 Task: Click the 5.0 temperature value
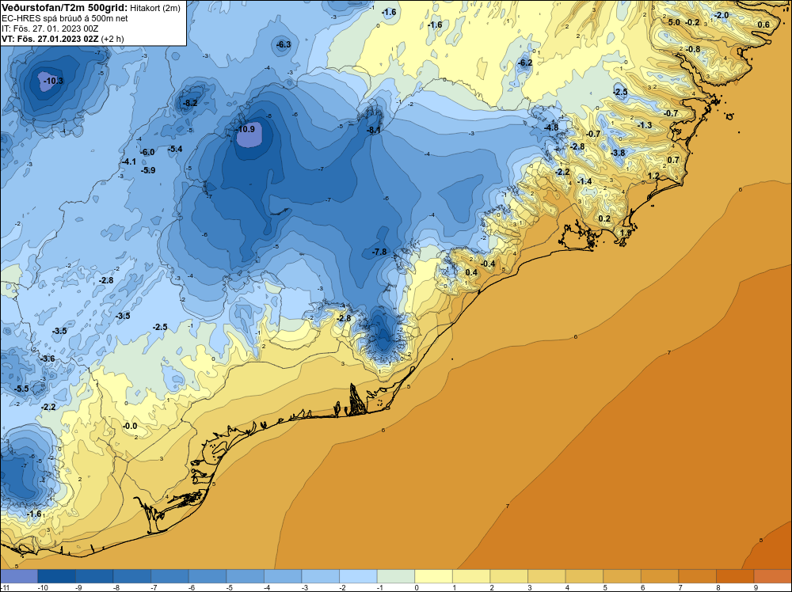(x=674, y=23)
